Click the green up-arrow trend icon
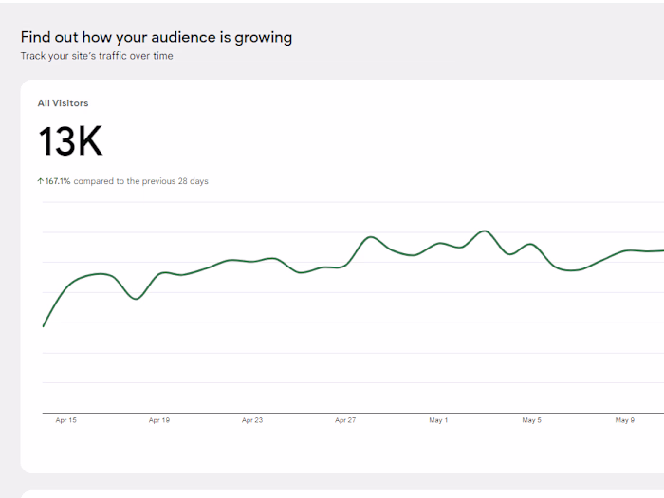 (40, 181)
